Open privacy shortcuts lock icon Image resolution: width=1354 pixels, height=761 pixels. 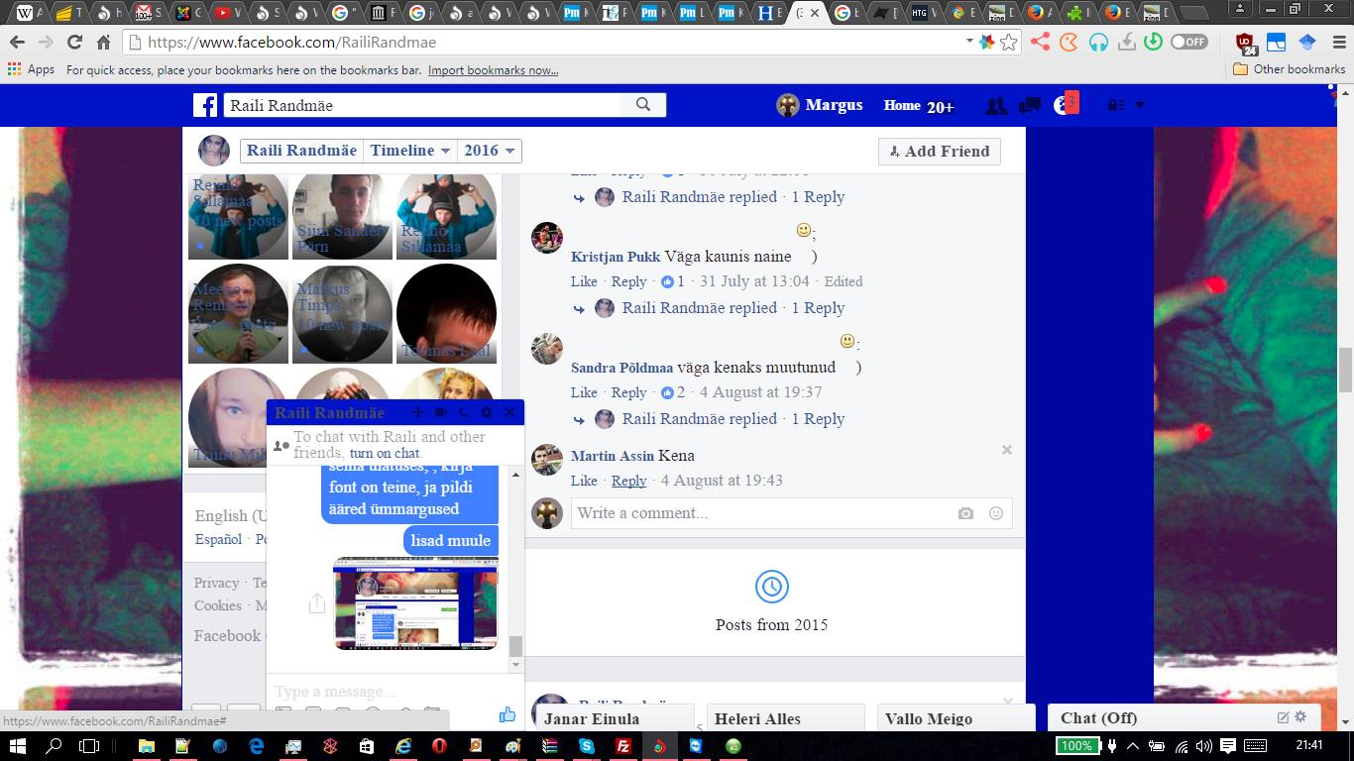tap(1116, 106)
